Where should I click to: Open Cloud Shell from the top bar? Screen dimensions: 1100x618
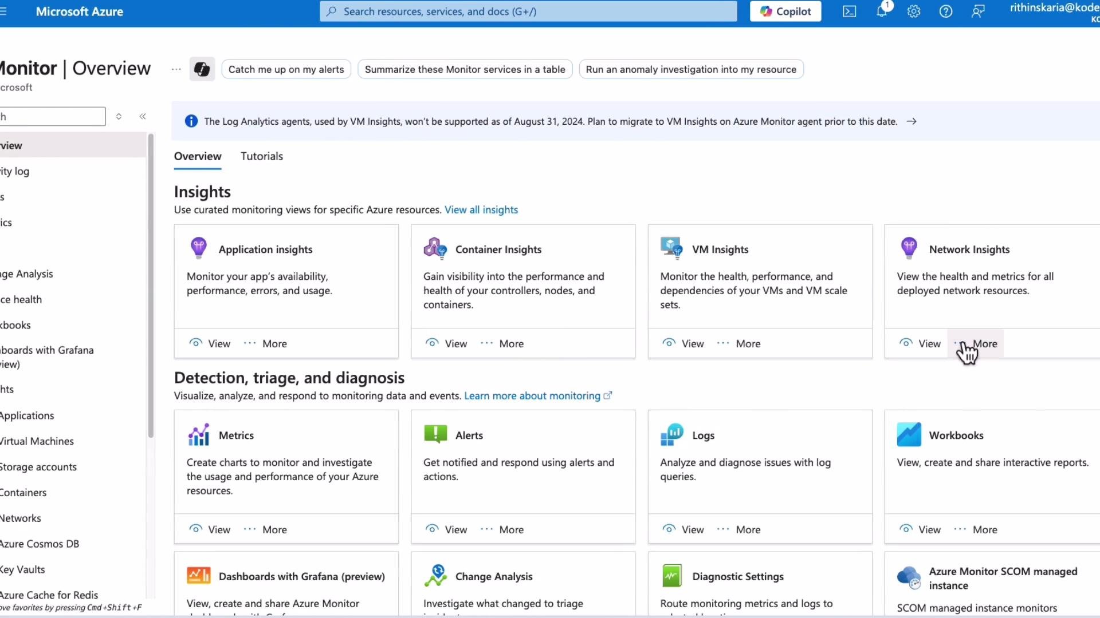[849, 11]
